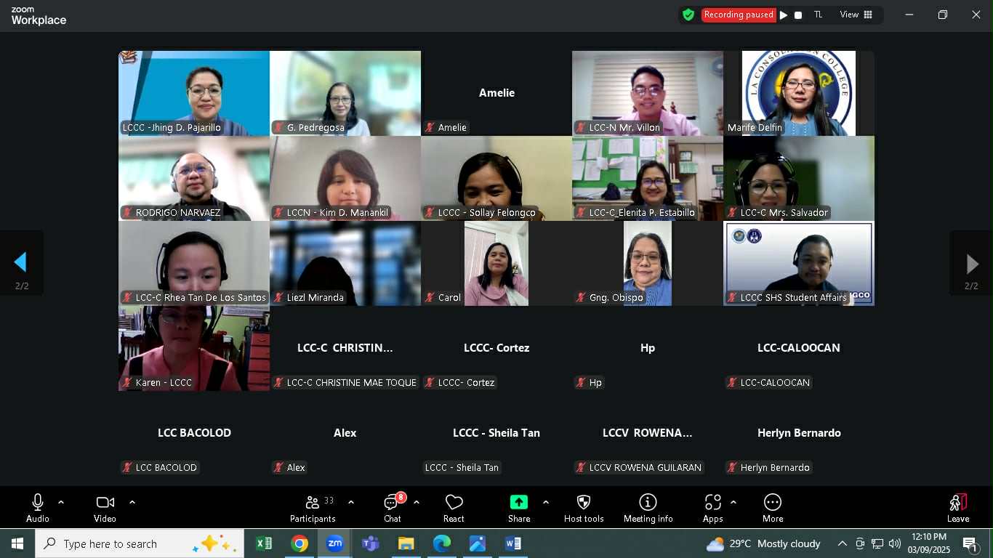993x558 pixels.
Task: Expand the audio options arrow
Action: click(61, 502)
